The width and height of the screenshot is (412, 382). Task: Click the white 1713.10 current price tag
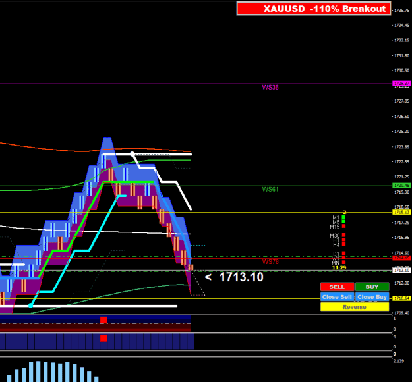tap(401, 270)
